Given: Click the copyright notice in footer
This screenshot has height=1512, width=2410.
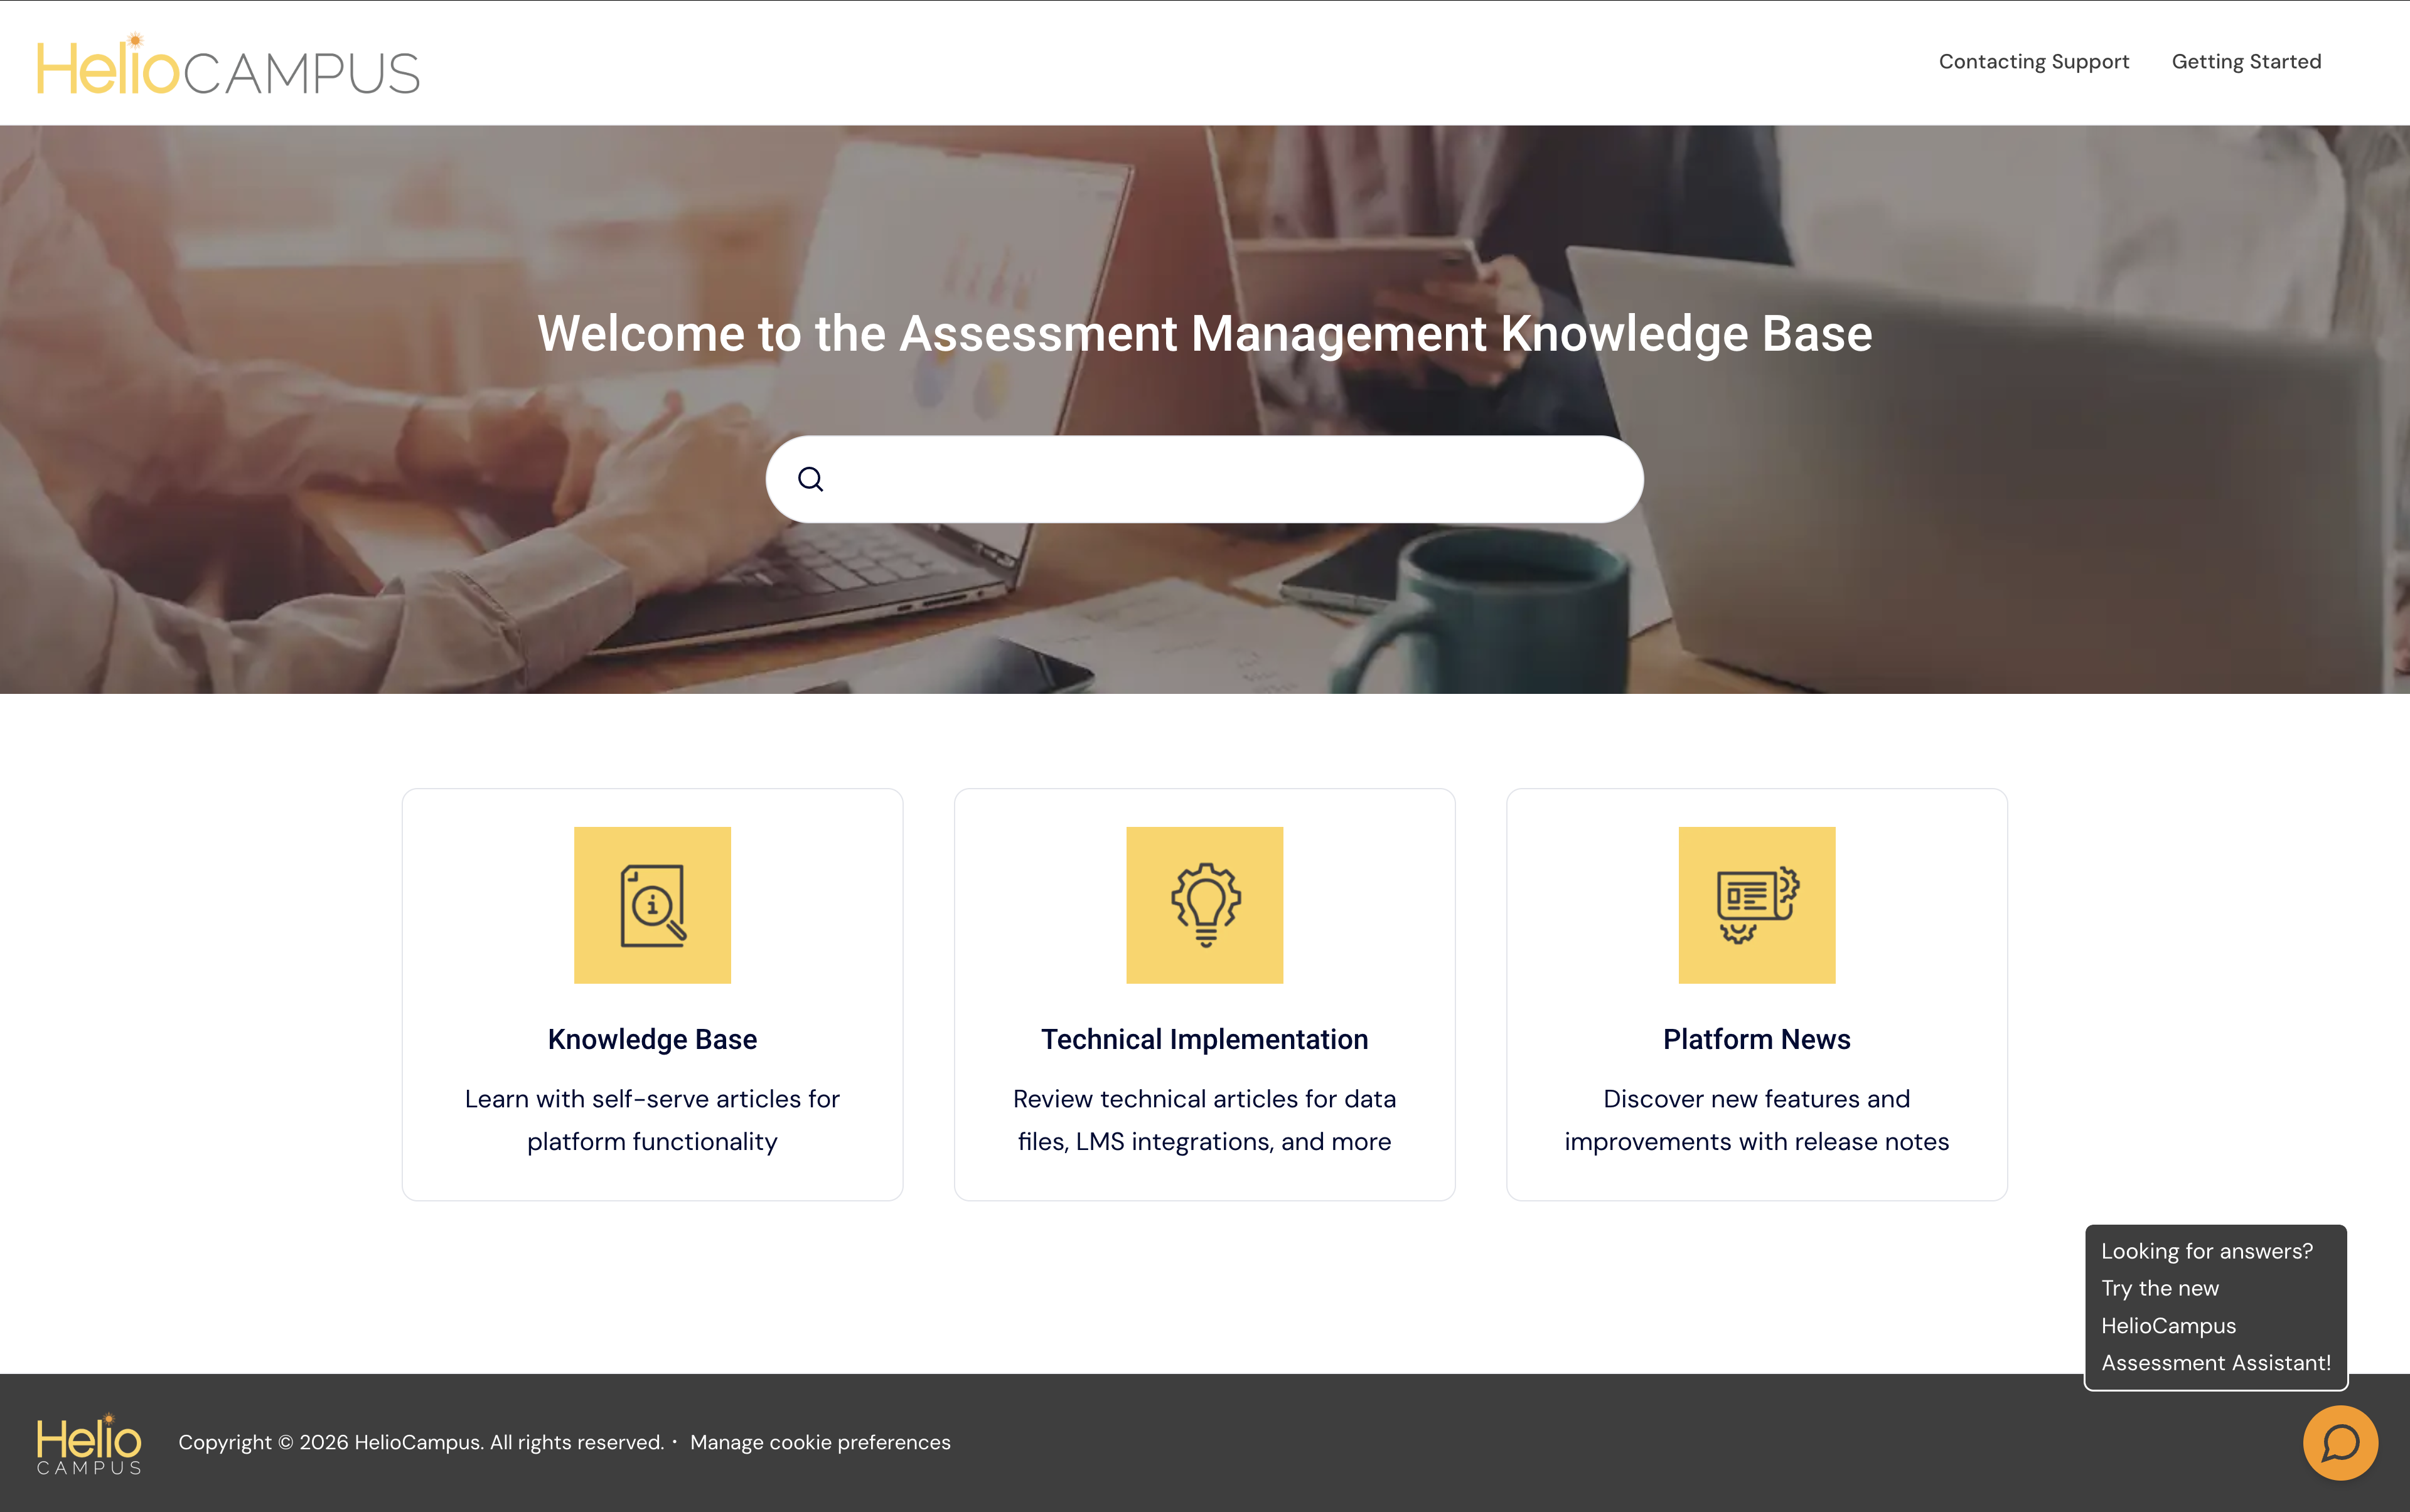Looking at the screenshot, I should [x=420, y=1442].
